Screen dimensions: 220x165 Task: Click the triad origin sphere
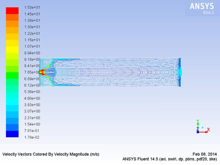coord(198,132)
